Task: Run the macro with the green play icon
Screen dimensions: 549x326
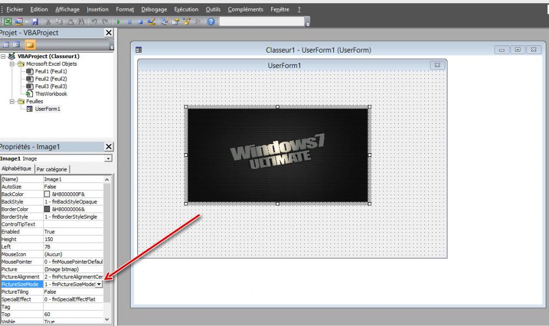Action: [x=119, y=22]
